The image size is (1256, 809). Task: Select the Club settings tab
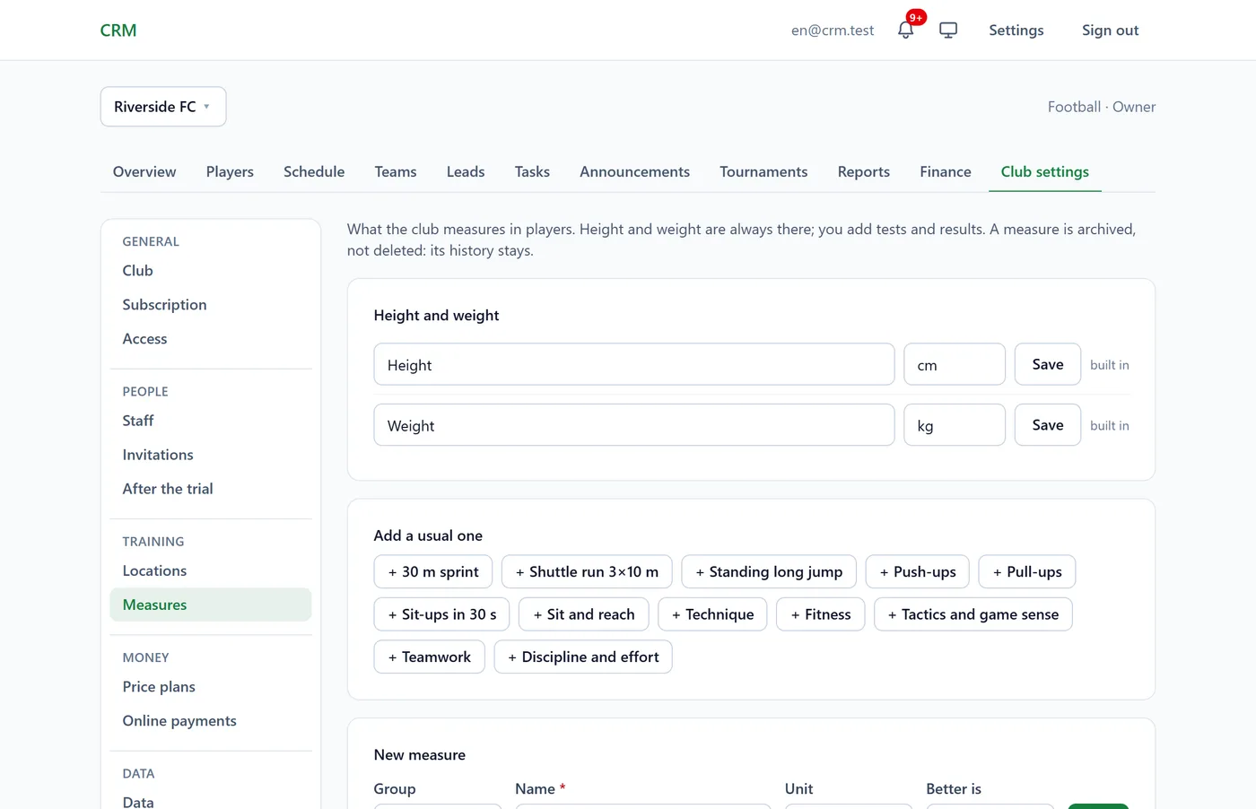1045,171
